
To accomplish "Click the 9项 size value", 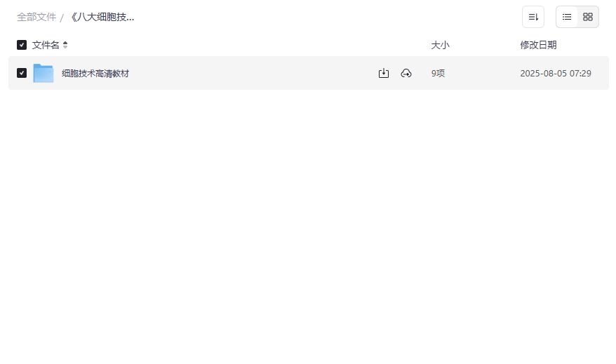I will (438, 73).
